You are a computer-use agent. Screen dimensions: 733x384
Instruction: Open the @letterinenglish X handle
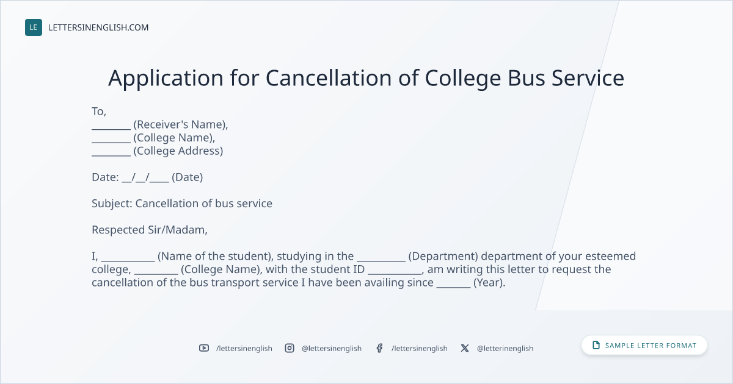point(505,348)
